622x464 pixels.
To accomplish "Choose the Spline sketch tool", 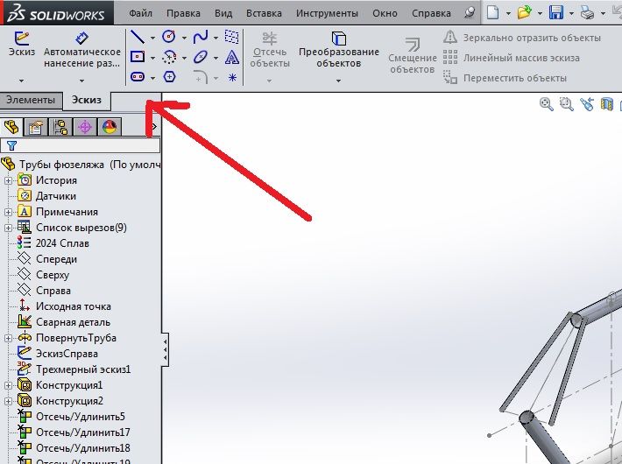I will (201, 37).
